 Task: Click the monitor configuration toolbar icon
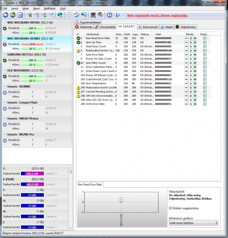[x=93, y=15]
